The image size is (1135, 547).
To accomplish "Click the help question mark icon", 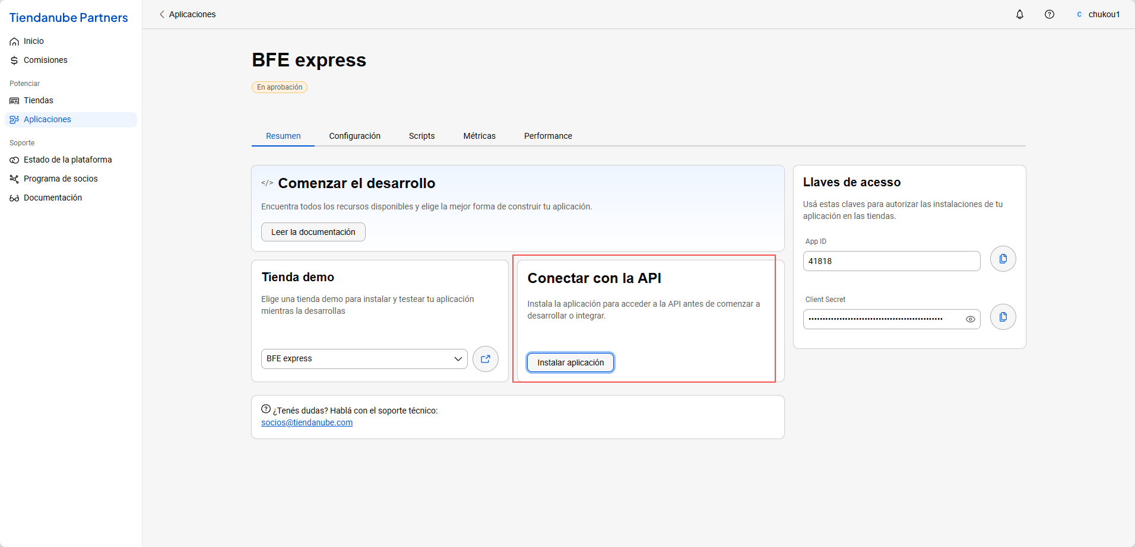I will [x=1050, y=14].
